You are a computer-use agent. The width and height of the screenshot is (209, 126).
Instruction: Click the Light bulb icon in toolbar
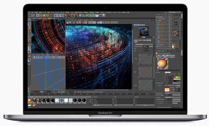tap(104, 15)
